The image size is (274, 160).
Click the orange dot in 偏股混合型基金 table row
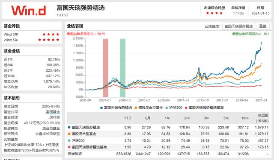69,134
